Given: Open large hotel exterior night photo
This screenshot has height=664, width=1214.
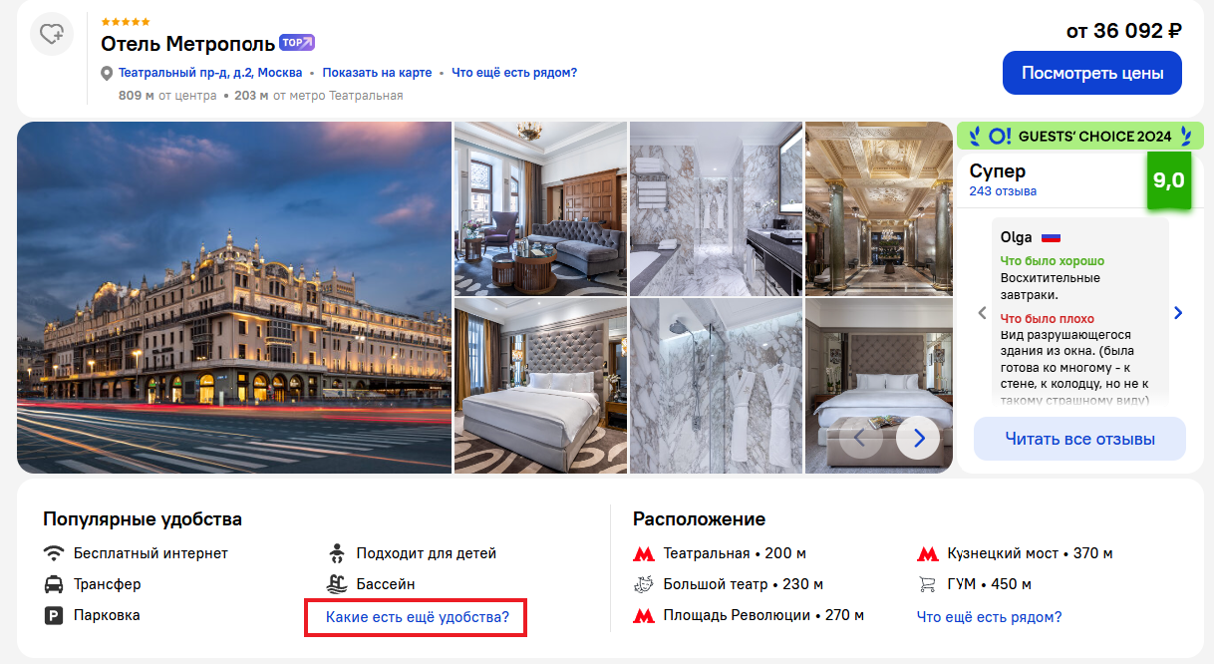Looking at the screenshot, I should 234,297.
